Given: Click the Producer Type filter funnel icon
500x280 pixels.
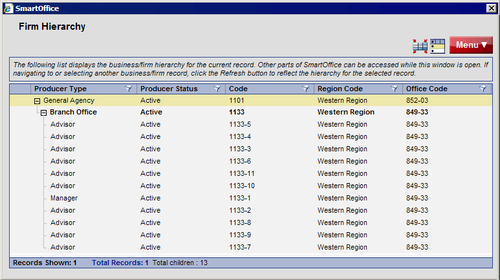Looking at the screenshot, I should click(129, 89).
